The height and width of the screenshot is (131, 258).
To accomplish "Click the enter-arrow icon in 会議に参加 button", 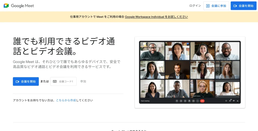I will 208,6.
